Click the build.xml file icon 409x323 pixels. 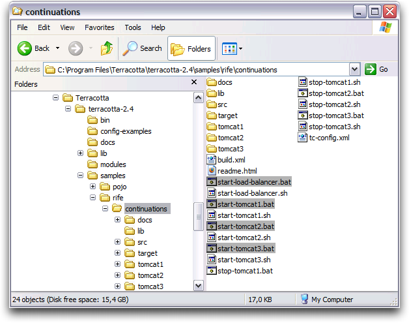click(212, 159)
